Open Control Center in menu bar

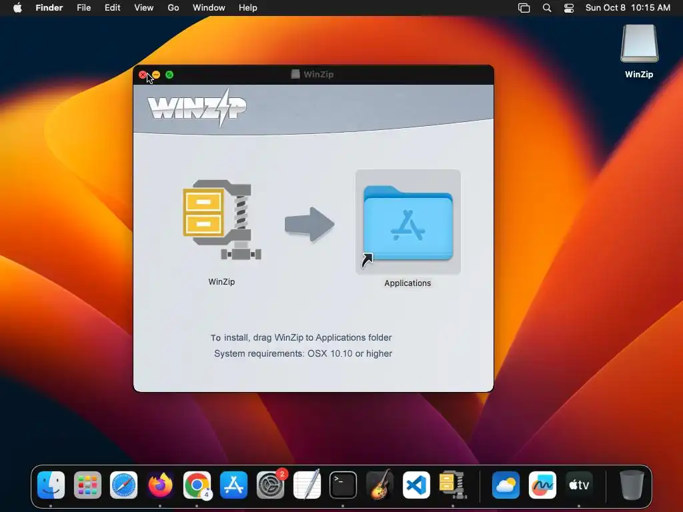pos(569,8)
